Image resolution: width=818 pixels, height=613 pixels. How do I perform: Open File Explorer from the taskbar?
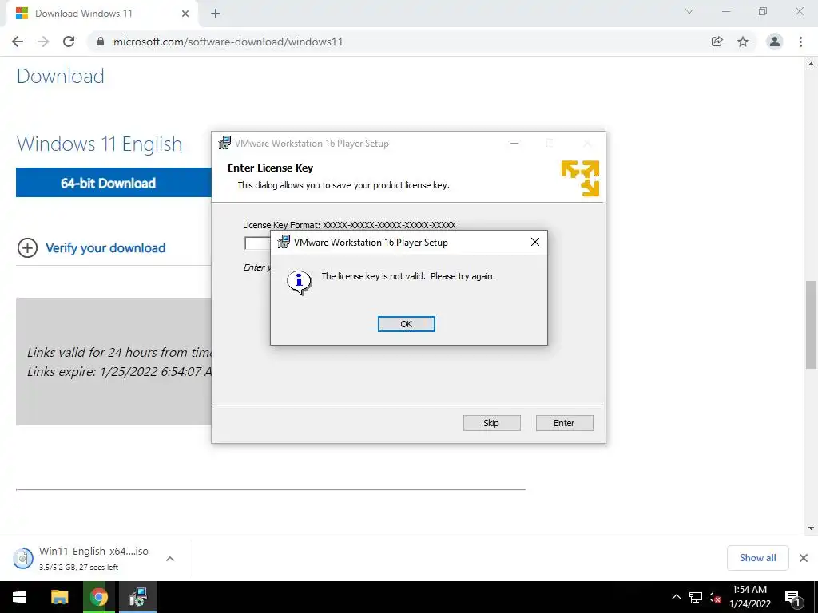[59, 597]
